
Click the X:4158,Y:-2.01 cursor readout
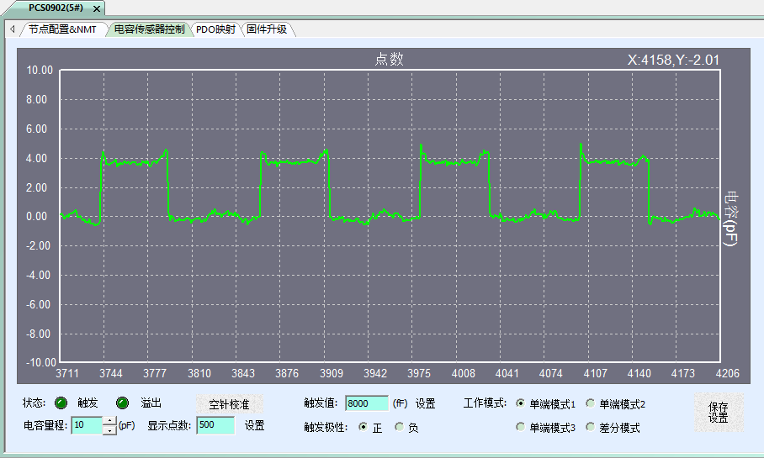673,60
